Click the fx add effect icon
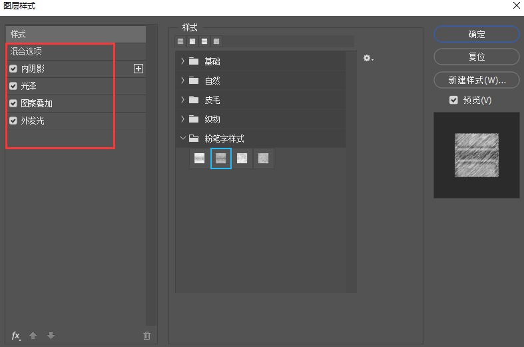524x347 pixels. [x=16, y=336]
